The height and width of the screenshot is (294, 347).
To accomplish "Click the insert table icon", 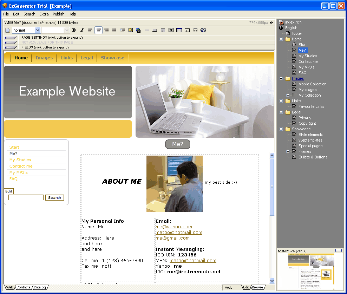I will tap(179, 30).
